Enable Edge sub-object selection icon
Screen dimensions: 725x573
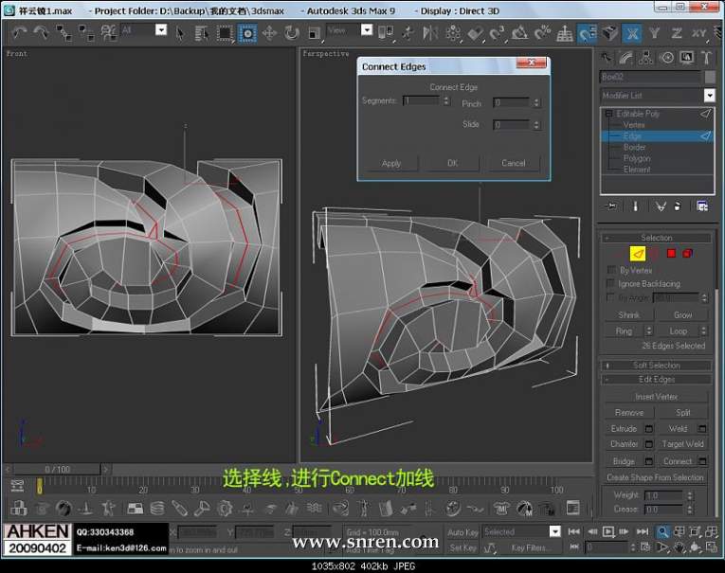(638, 254)
